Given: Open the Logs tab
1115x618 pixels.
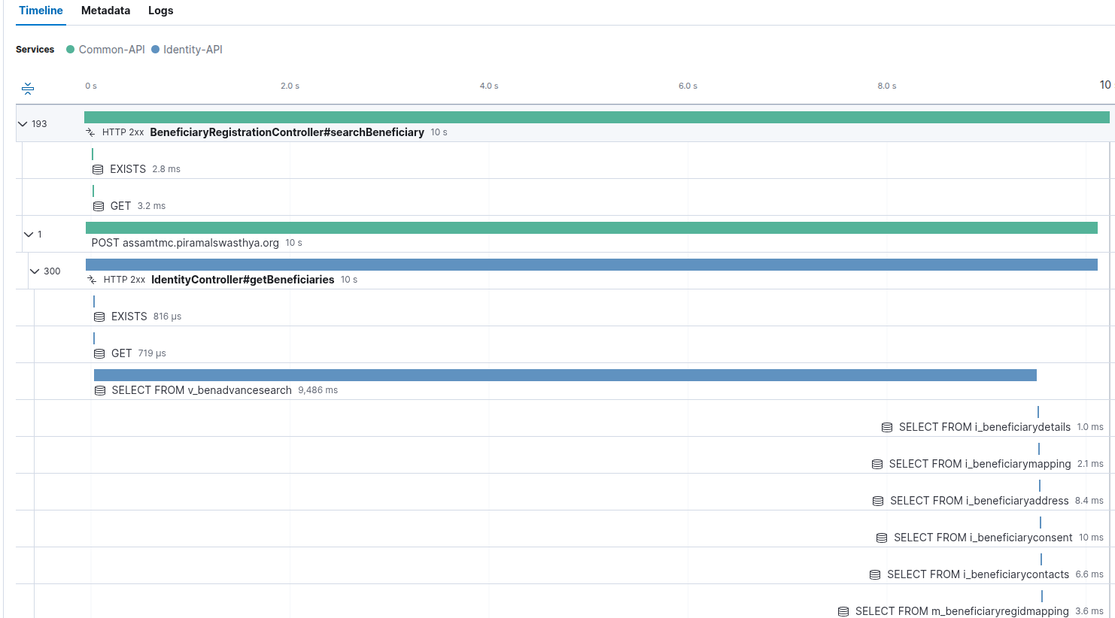Looking at the screenshot, I should pyautogui.click(x=160, y=11).
